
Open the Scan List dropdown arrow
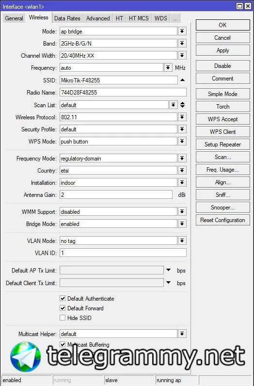click(173, 105)
